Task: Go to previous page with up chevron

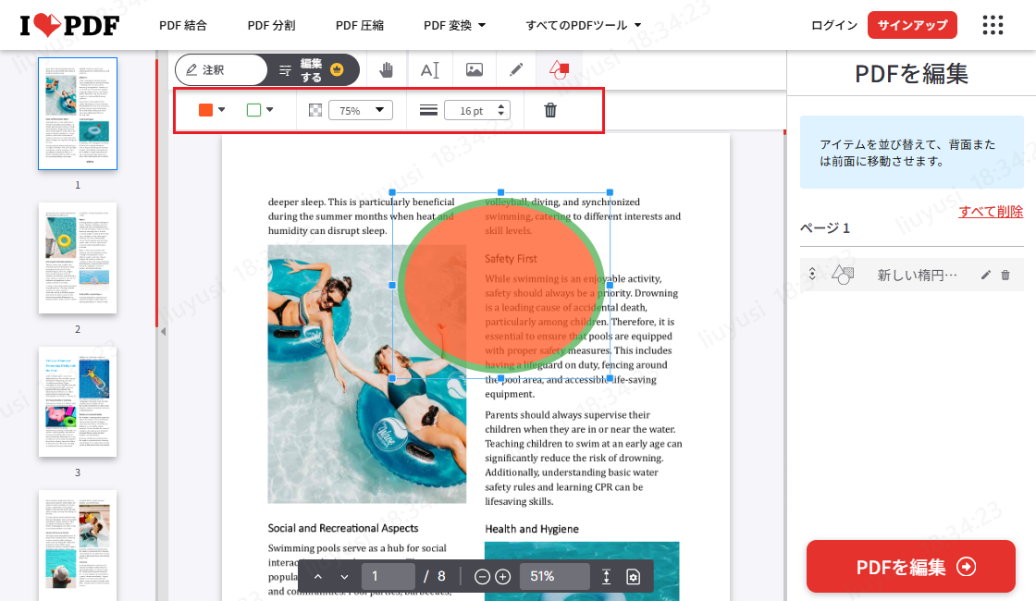Action: pyautogui.click(x=318, y=577)
